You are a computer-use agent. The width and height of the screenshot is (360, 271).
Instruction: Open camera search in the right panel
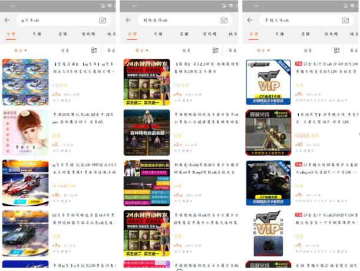point(346,20)
